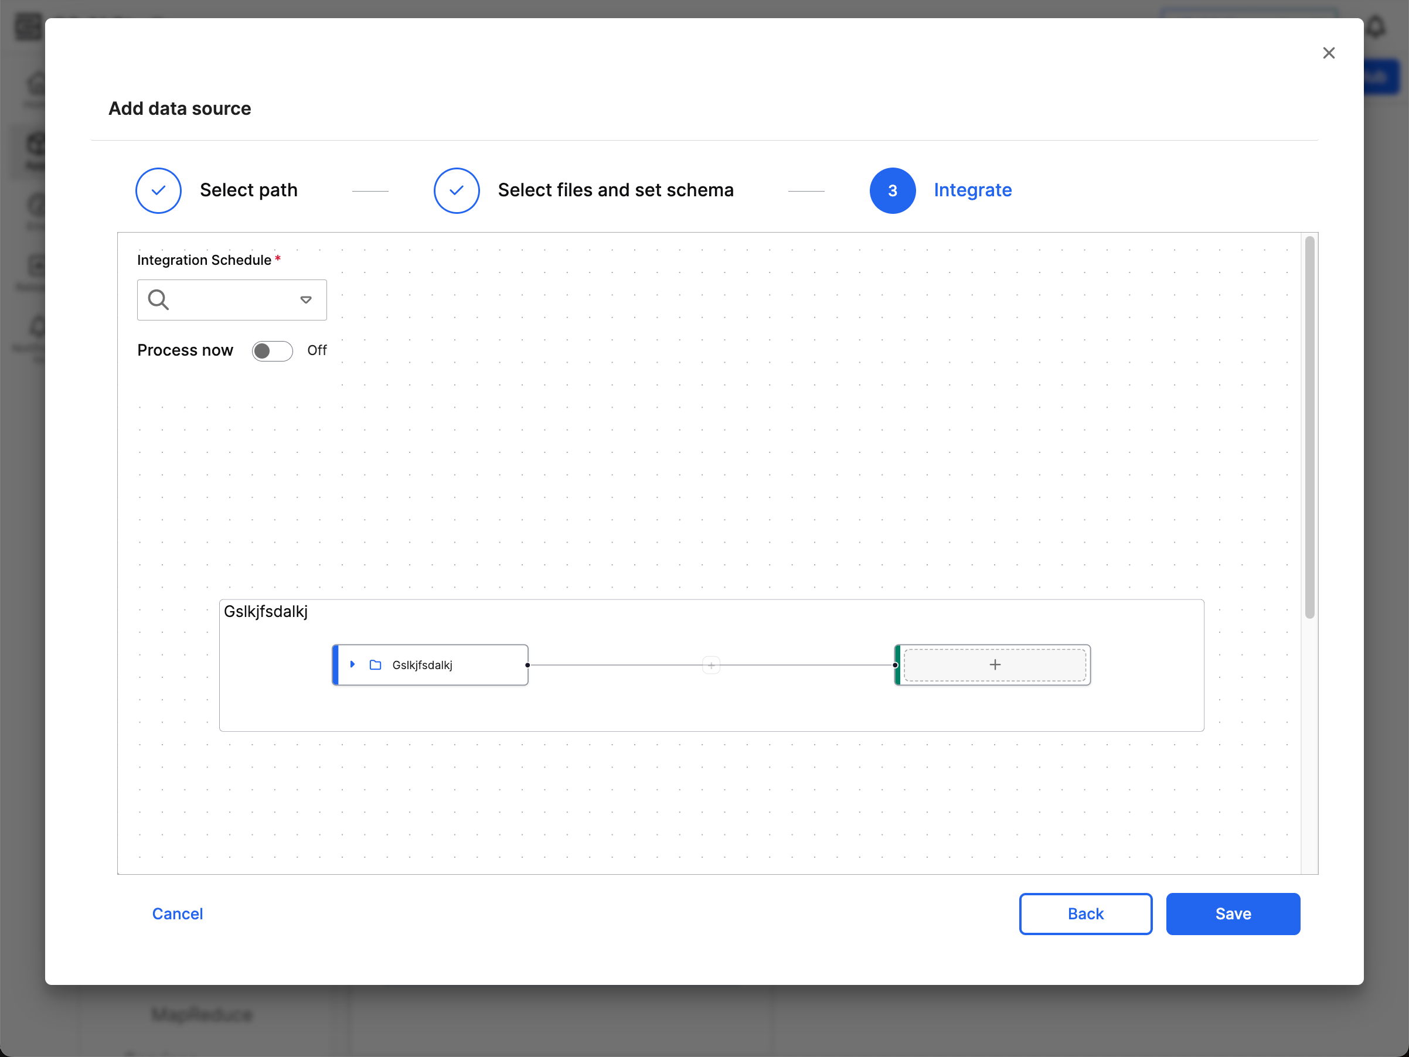
Task: Expand the Gslkjfsdalkj node triangle
Action: (352, 664)
